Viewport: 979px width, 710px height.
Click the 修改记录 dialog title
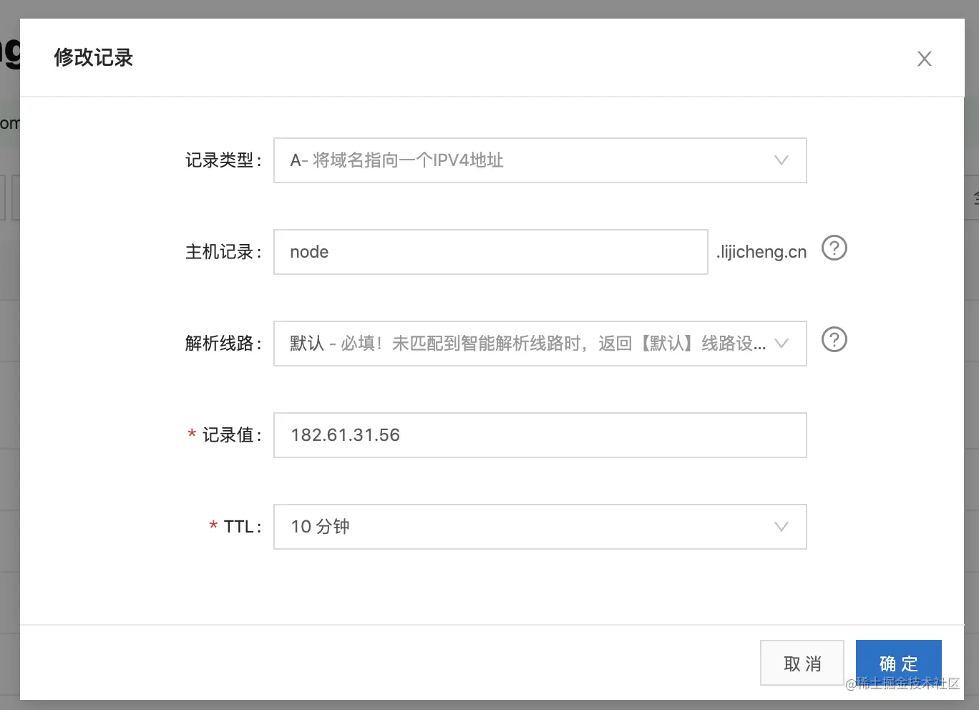[x=94, y=58]
